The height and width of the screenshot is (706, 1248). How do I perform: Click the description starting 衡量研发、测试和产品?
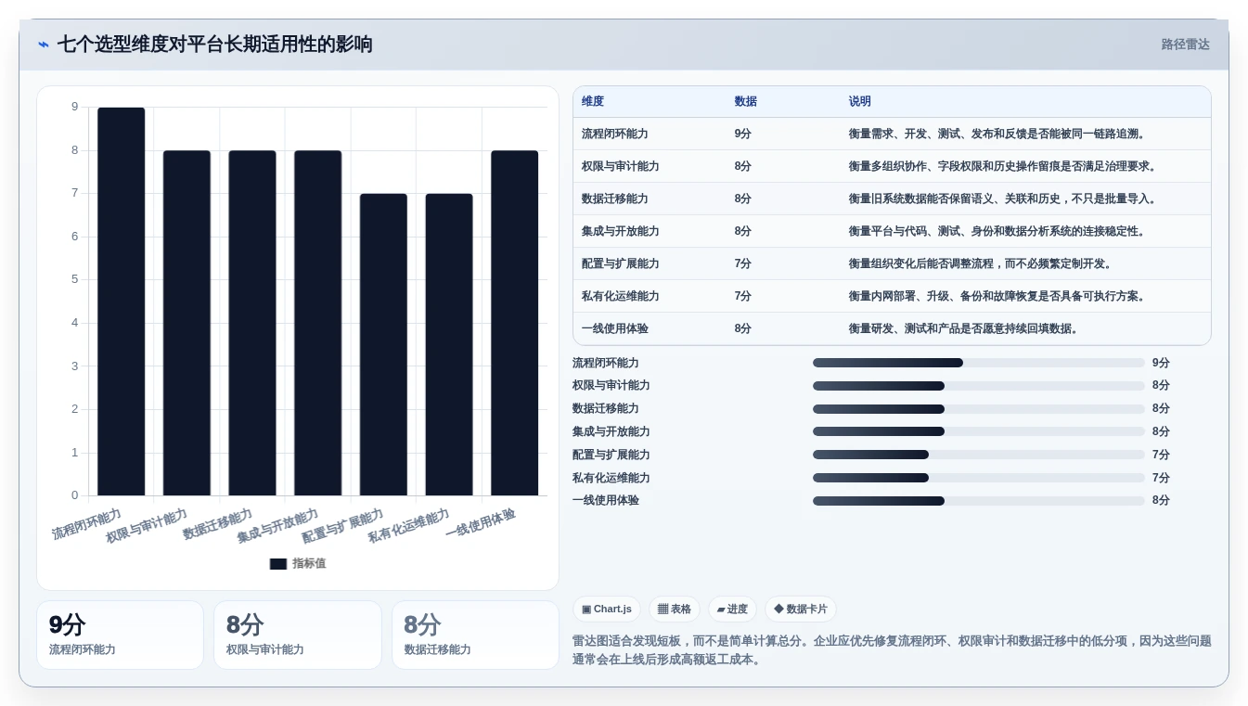[x=966, y=328]
